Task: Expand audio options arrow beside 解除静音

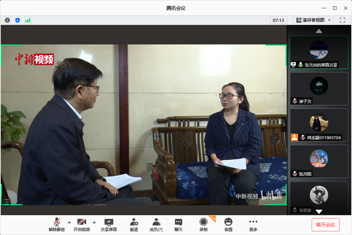Action: pyautogui.click(x=69, y=222)
